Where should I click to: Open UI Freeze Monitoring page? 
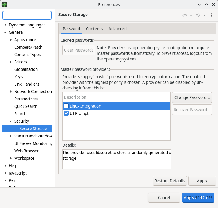point(33,143)
